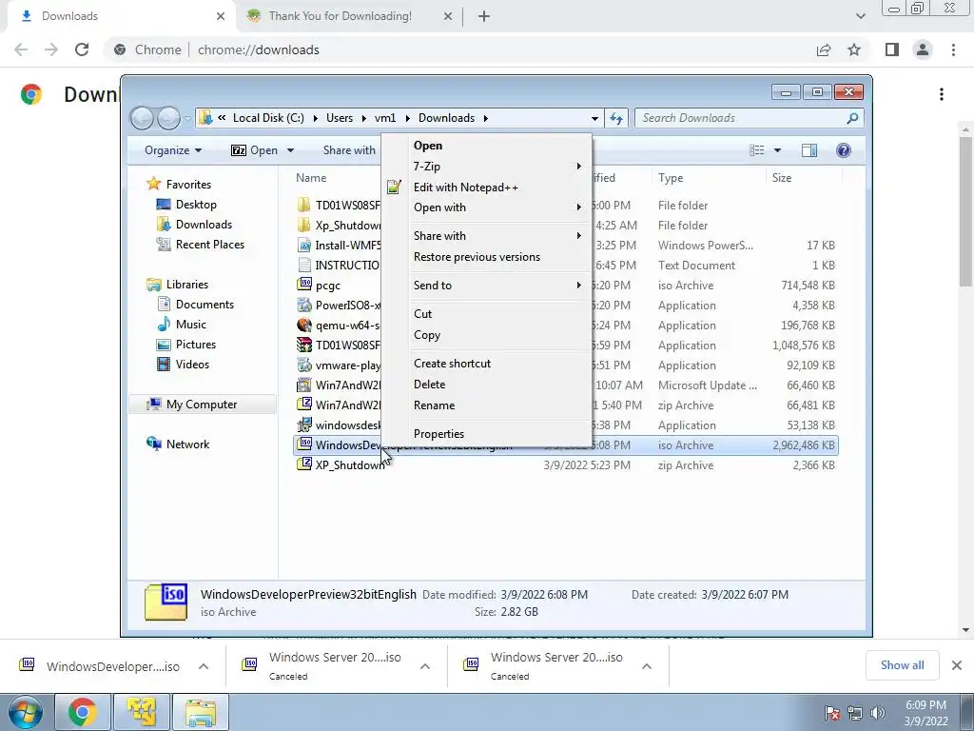
Task: Sort by the Type column header
Action: click(x=671, y=178)
